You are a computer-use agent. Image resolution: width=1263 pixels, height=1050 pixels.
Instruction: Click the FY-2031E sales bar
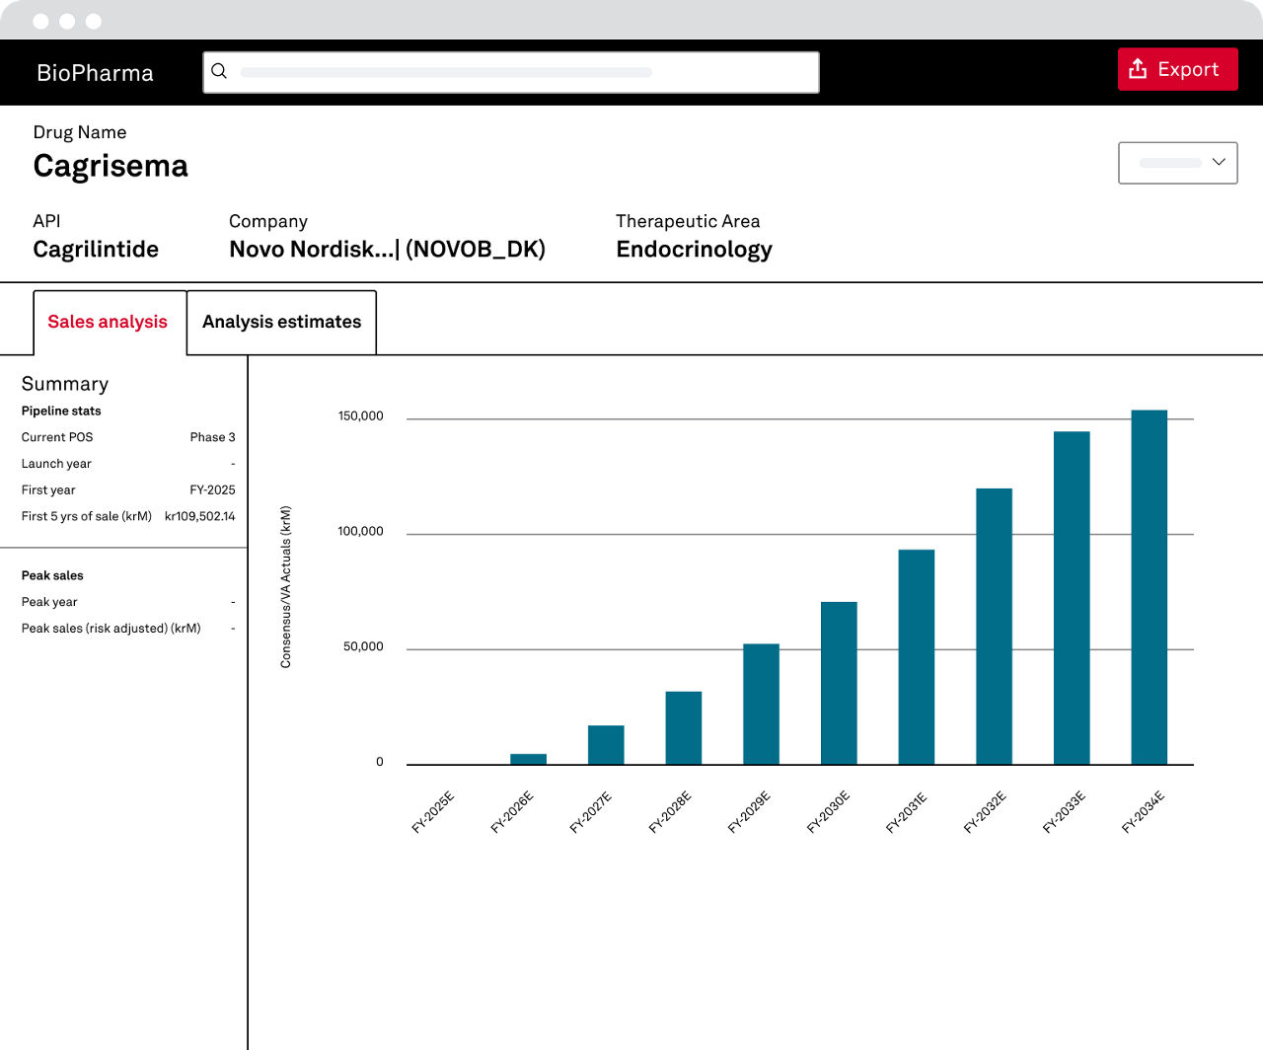click(x=916, y=657)
